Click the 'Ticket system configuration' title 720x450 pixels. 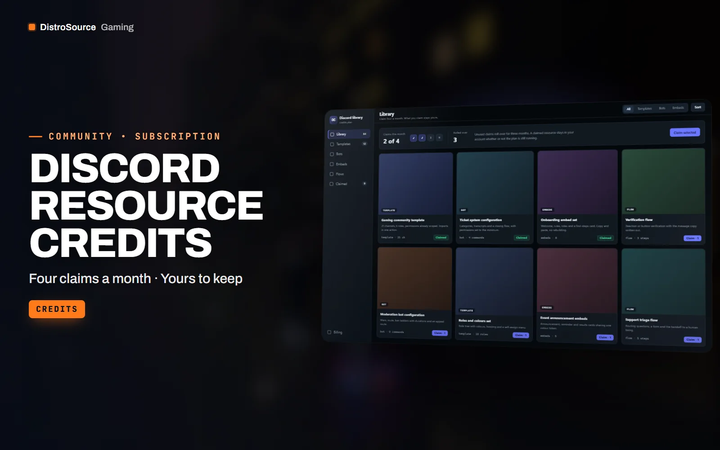pos(481,220)
